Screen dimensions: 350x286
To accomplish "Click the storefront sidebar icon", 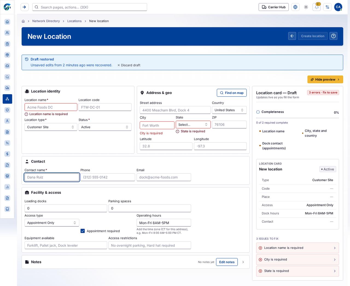I will (7, 176).
